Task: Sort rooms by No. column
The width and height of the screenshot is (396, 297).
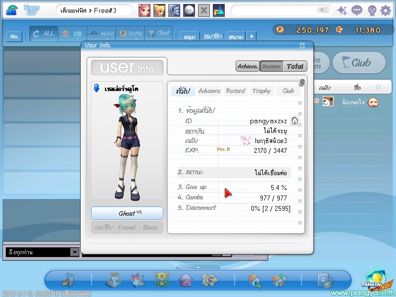Action: 14,36
